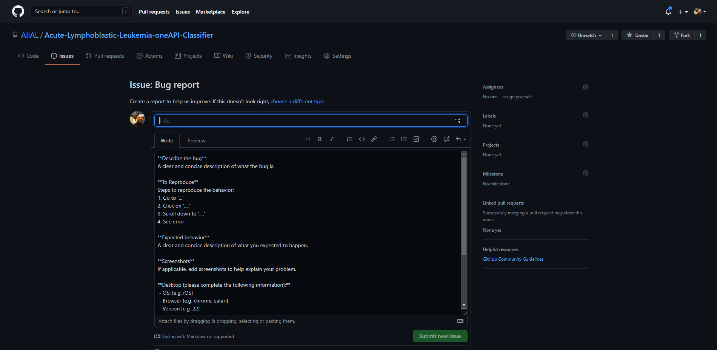717x350 pixels.
Task: Open Pull requests in top navigation
Action: pyautogui.click(x=154, y=12)
